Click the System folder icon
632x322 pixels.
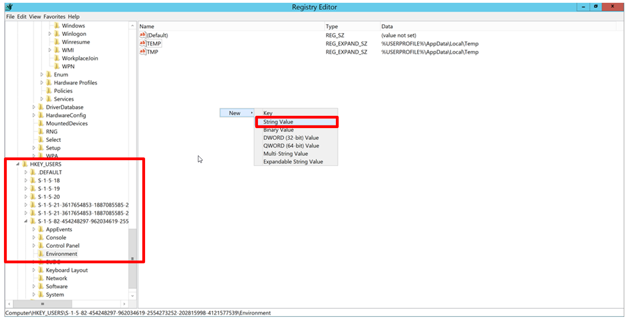point(41,295)
